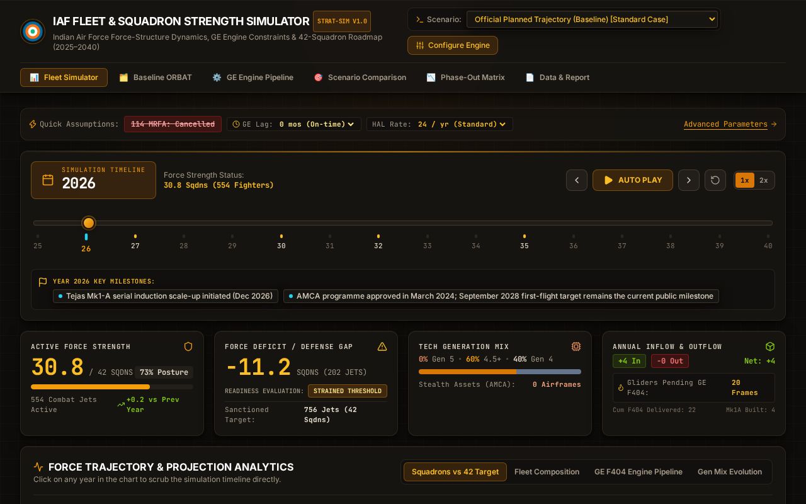Set playback speed to 1x

pyautogui.click(x=744, y=180)
